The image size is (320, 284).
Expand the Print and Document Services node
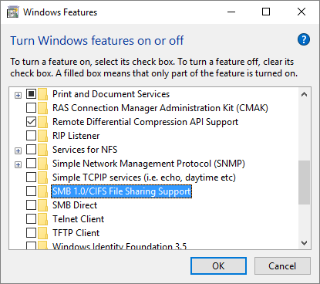point(18,96)
